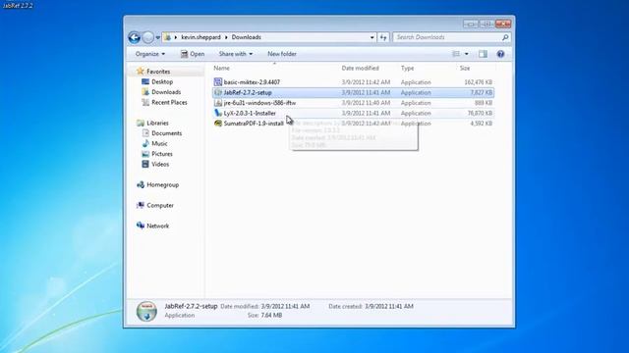Click the basic-miktex-2.9.4407 file name
The width and height of the screenshot is (629, 353).
click(252, 82)
